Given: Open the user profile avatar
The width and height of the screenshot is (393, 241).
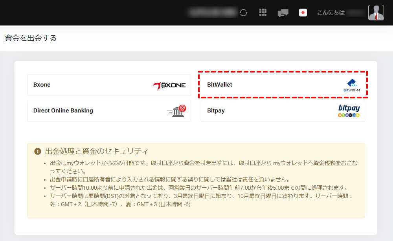Looking at the screenshot, I should (x=376, y=13).
